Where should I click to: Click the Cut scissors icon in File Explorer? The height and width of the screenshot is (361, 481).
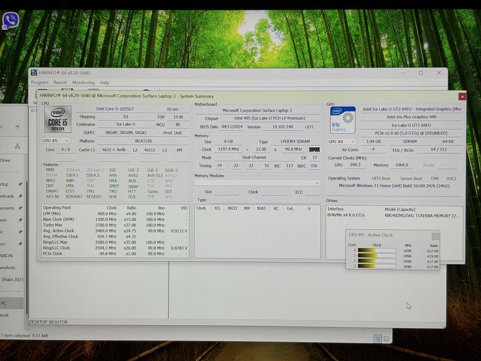(x=17, y=146)
